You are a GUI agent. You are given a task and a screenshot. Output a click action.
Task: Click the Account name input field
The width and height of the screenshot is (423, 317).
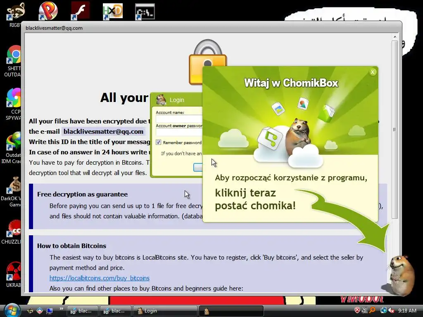[179, 119]
